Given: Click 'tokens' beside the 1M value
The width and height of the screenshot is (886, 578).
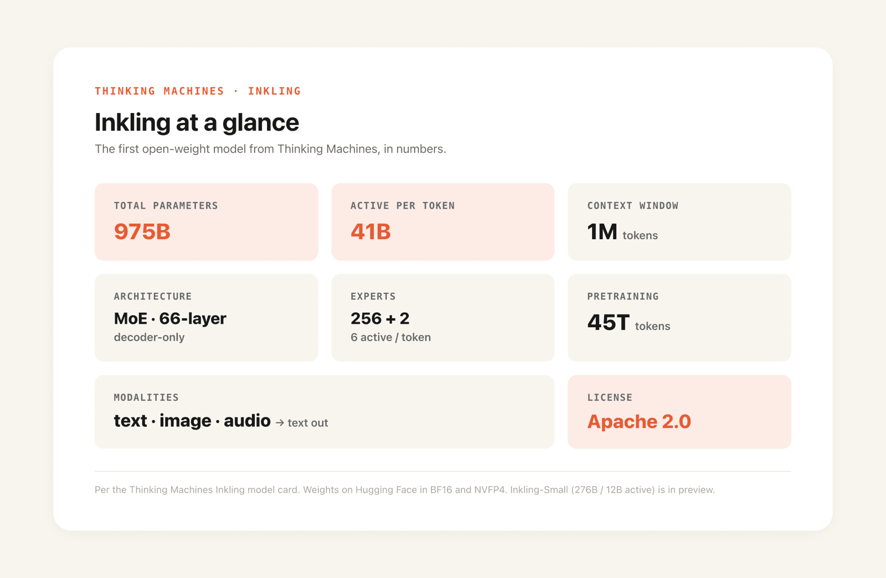Looking at the screenshot, I should tap(640, 235).
